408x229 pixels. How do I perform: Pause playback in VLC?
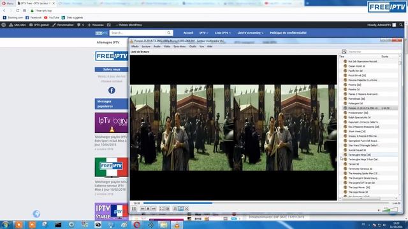click(134, 209)
